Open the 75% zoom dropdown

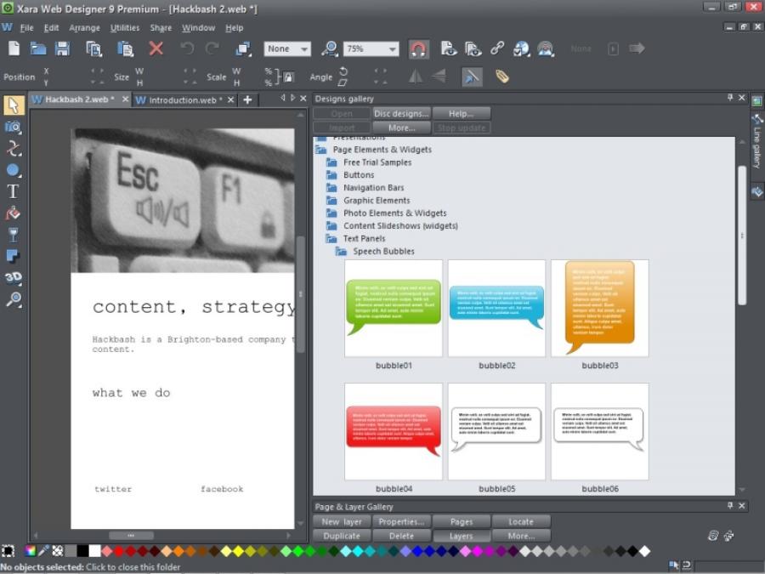coord(371,48)
